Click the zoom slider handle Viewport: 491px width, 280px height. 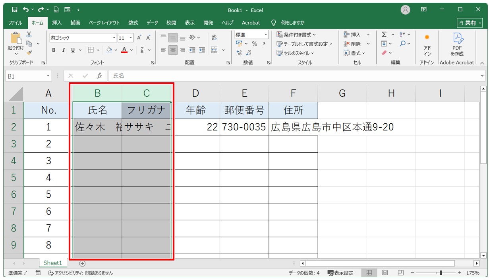pyautogui.click(x=441, y=273)
